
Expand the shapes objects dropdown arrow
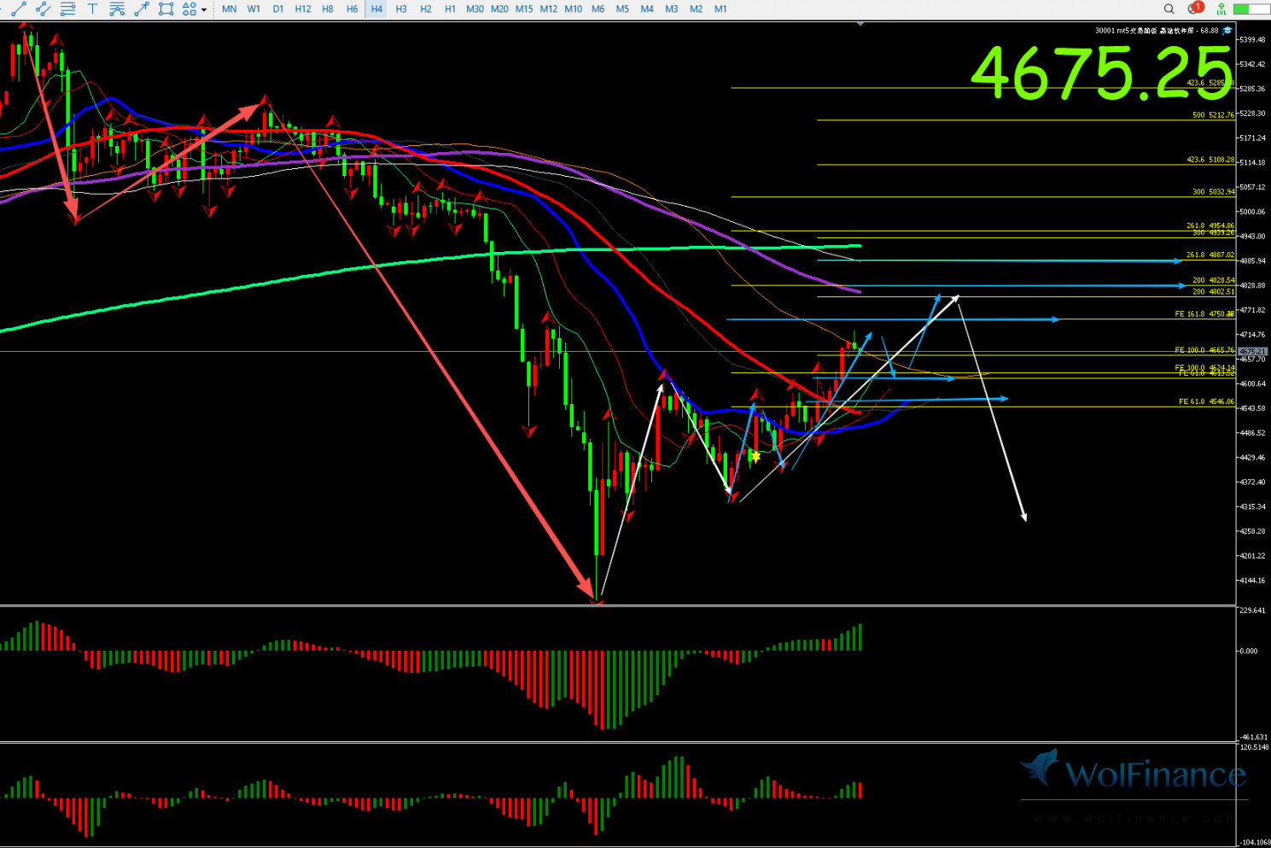click(x=204, y=9)
